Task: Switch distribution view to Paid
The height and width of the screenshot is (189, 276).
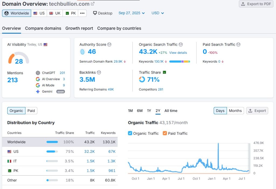Action: coord(31,111)
